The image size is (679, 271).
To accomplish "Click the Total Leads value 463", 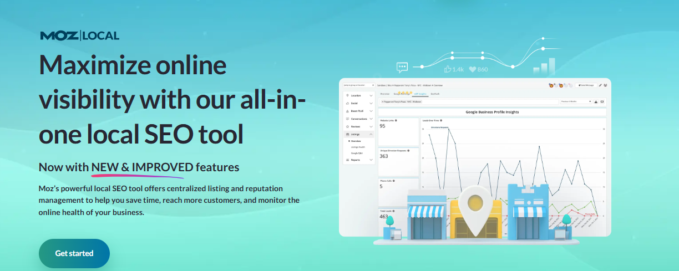I will [x=383, y=217].
